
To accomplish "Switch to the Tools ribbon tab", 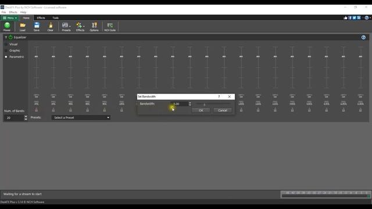I will pos(56,18).
